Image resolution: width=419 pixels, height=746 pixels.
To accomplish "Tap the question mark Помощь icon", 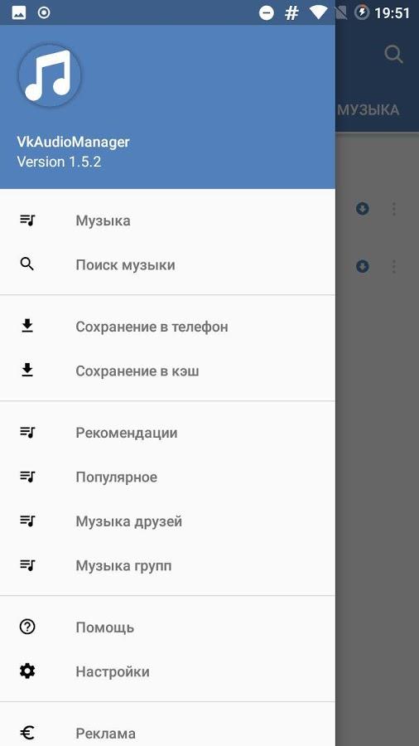I will (27, 627).
